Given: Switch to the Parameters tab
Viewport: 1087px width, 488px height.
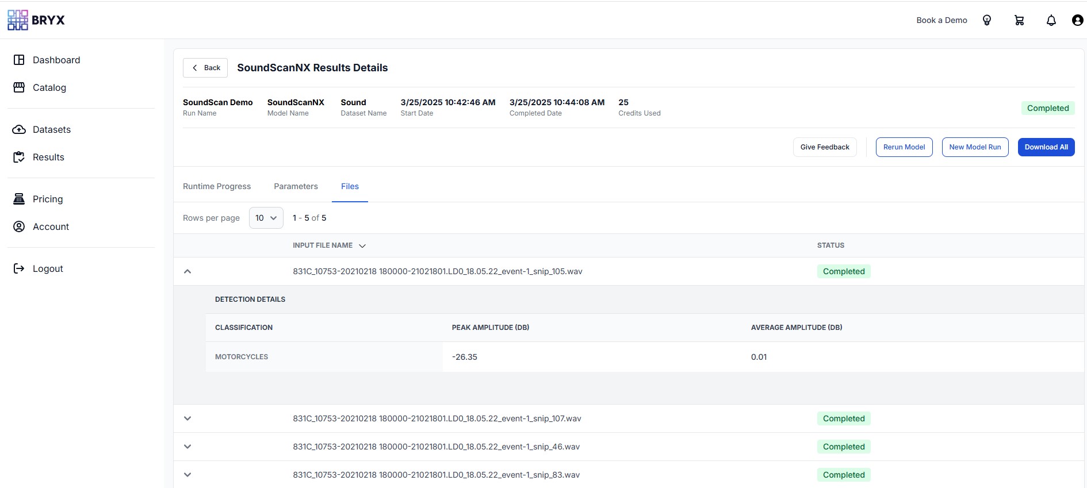Looking at the screenshot, I should tap(296, 186).
